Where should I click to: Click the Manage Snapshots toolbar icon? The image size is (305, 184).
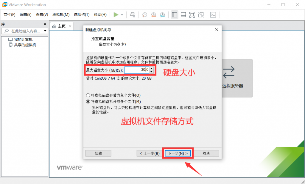[162, 15]
